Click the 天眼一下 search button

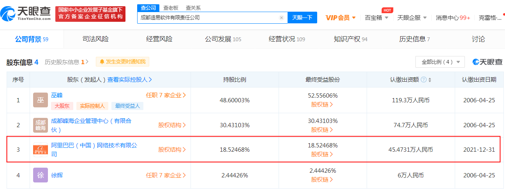click(x=302, y=18)
